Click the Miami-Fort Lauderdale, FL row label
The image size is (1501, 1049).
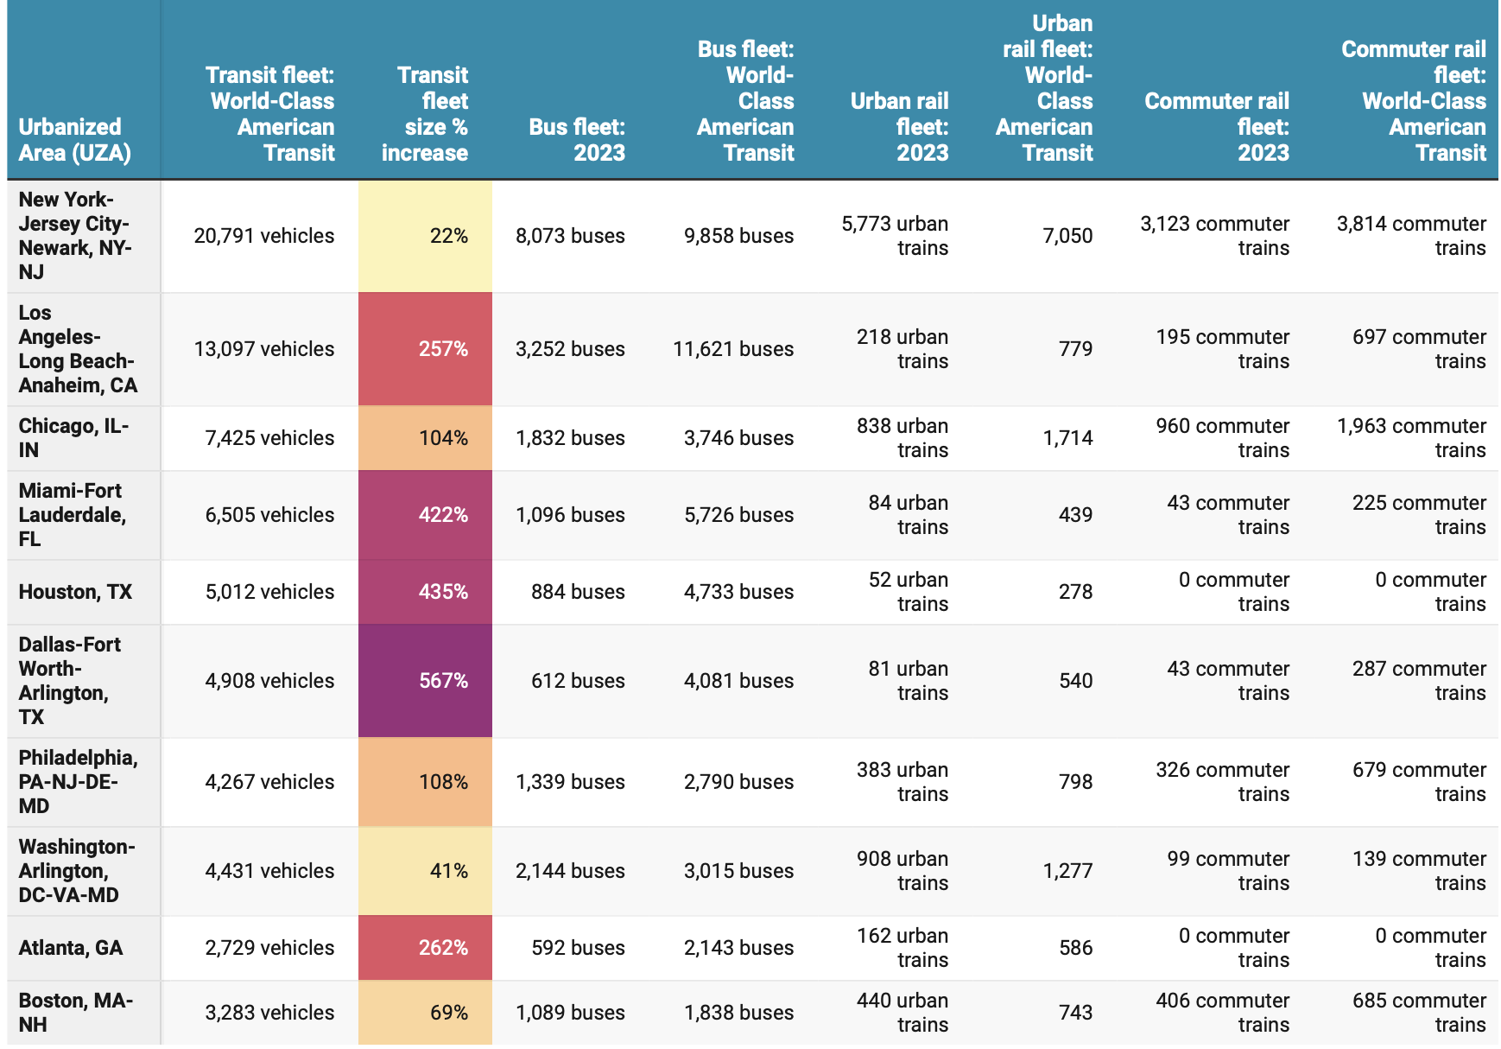pos(73,515)
